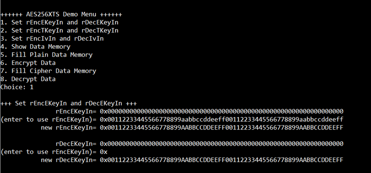The image size is (371, 173).
Task: Click the "rDecEKeyIn=" label above second prompt
Action: tap(76, 144)
